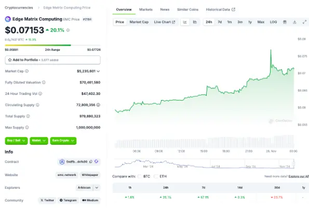
Task: Select the Max chart range
Action: click(261, 22)
